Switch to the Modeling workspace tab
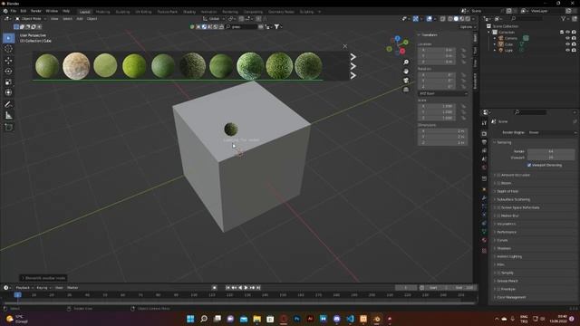This screenshot has height=326, width=580. pyautogui.click(x=102, y=12)
